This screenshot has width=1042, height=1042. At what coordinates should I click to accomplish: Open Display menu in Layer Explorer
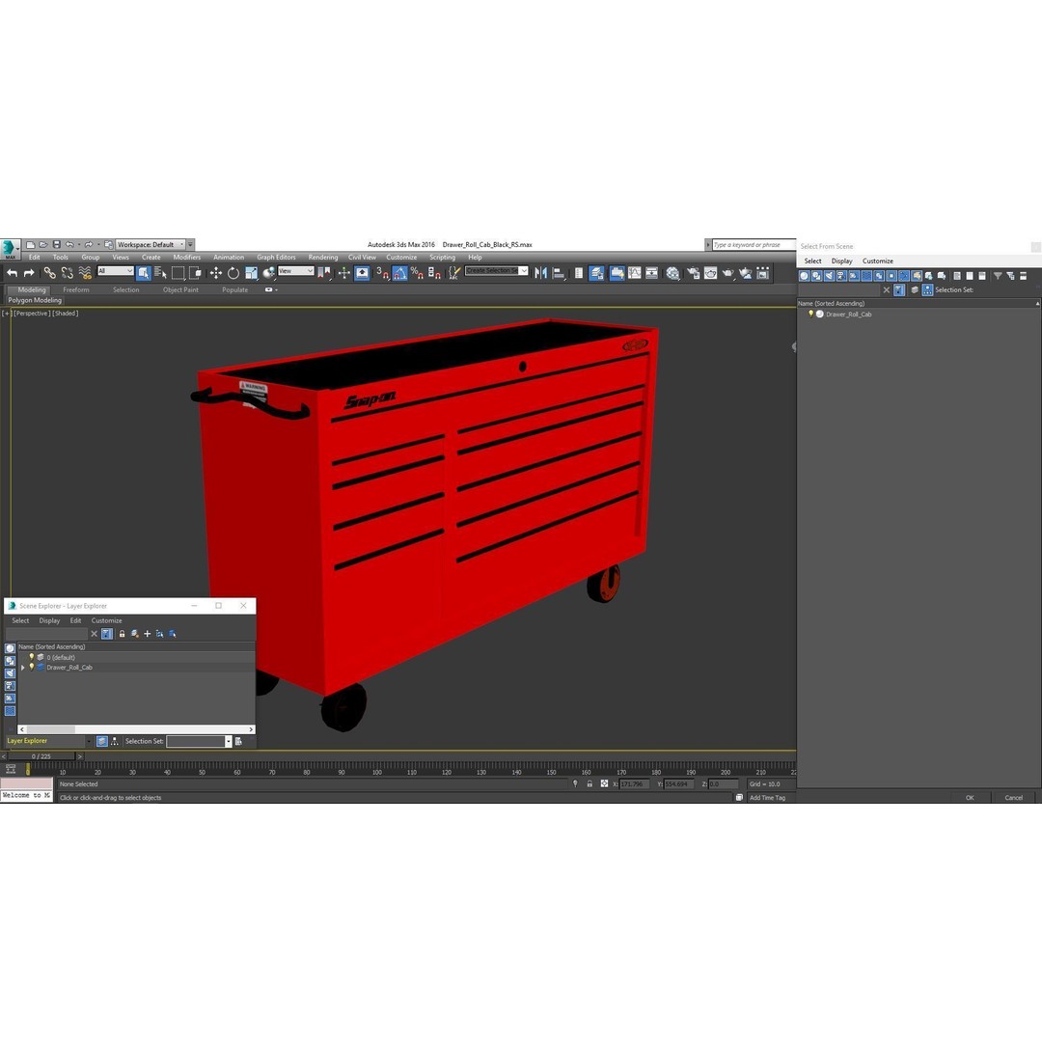point(49,620)
